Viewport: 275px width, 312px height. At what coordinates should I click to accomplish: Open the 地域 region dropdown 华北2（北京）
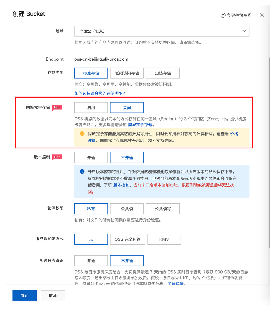point(162,31)
